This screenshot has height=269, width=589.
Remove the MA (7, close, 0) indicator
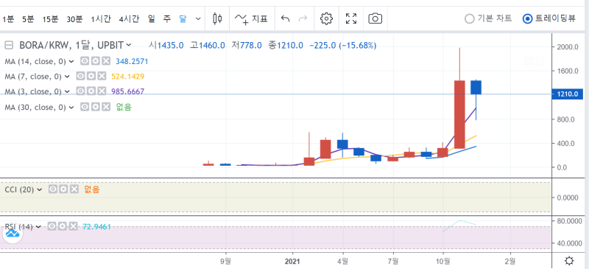(102, 77)
